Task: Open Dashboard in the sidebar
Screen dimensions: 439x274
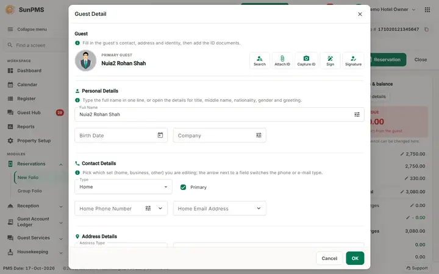Action: tap(29, 71)
